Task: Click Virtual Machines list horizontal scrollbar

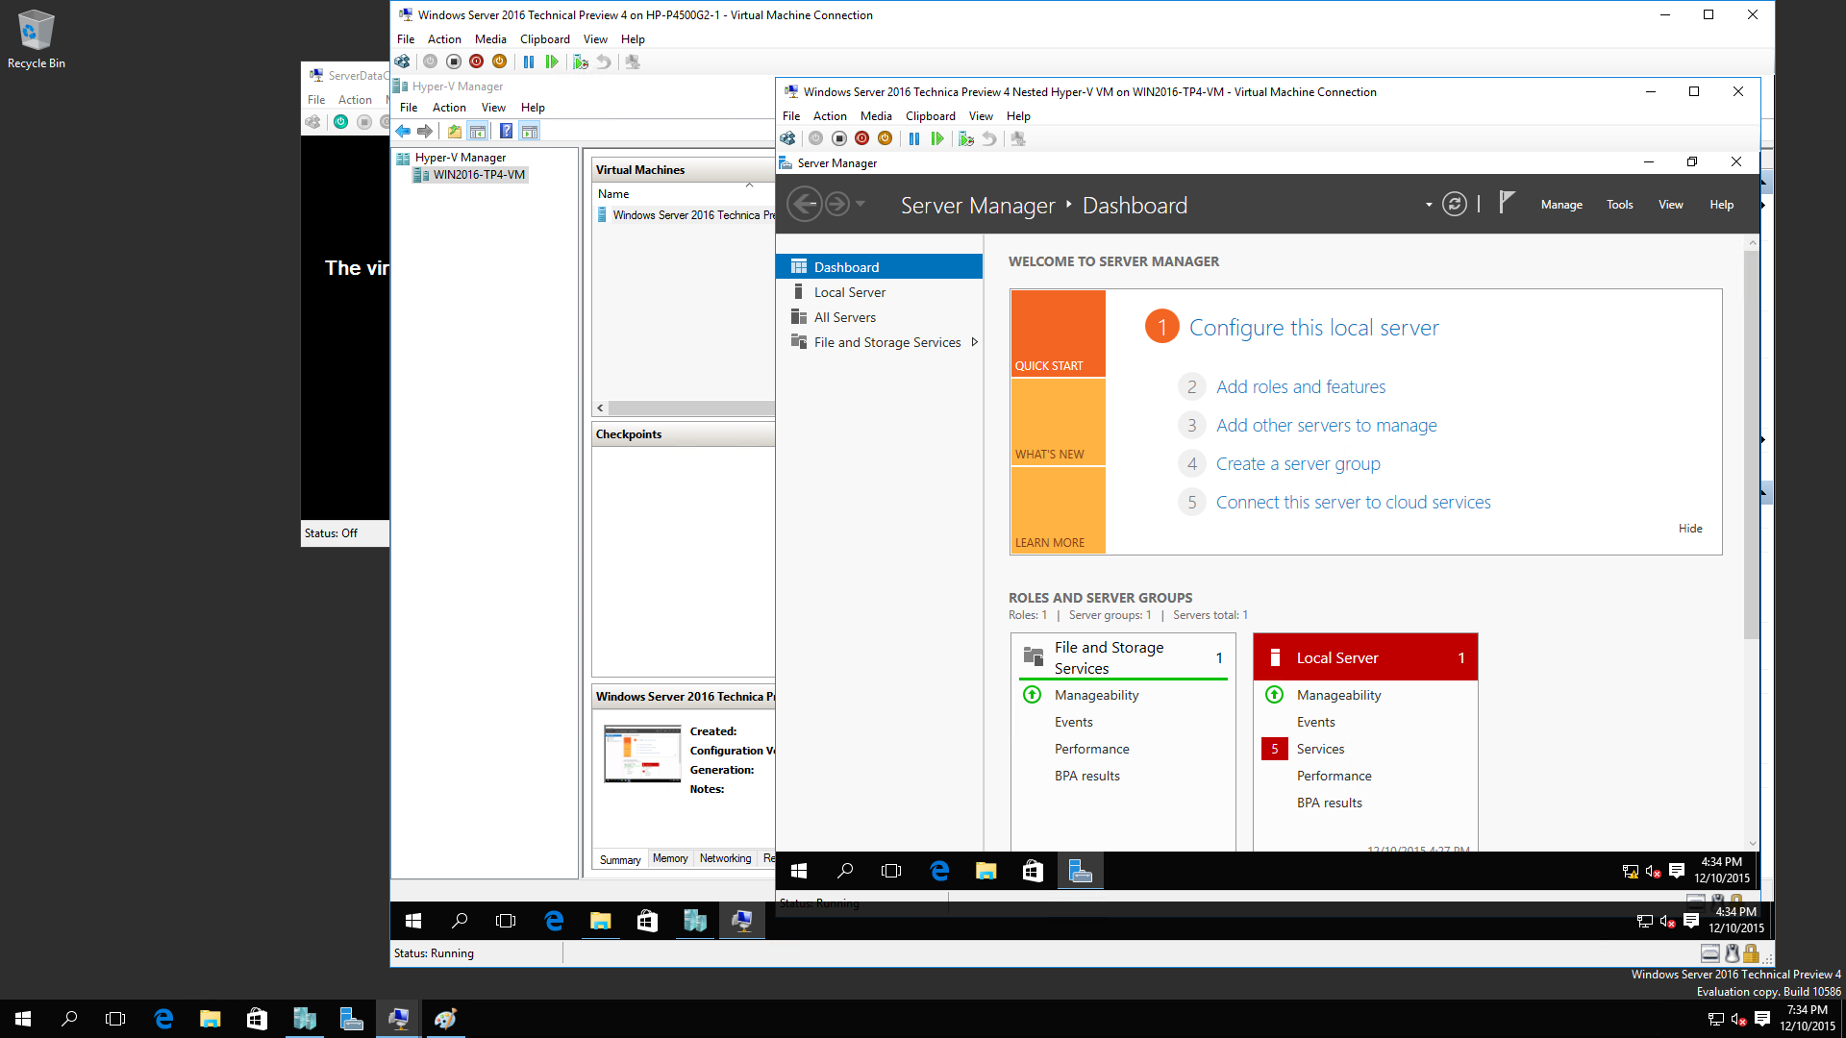Action: click(690, 408)
